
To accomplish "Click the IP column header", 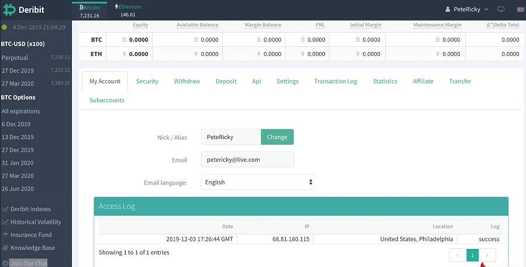I will tap(307, 227).
